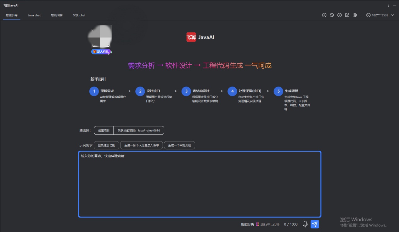
Task: Expand the account 182****3532 dropdown arrow
Action: click(392, 15)
